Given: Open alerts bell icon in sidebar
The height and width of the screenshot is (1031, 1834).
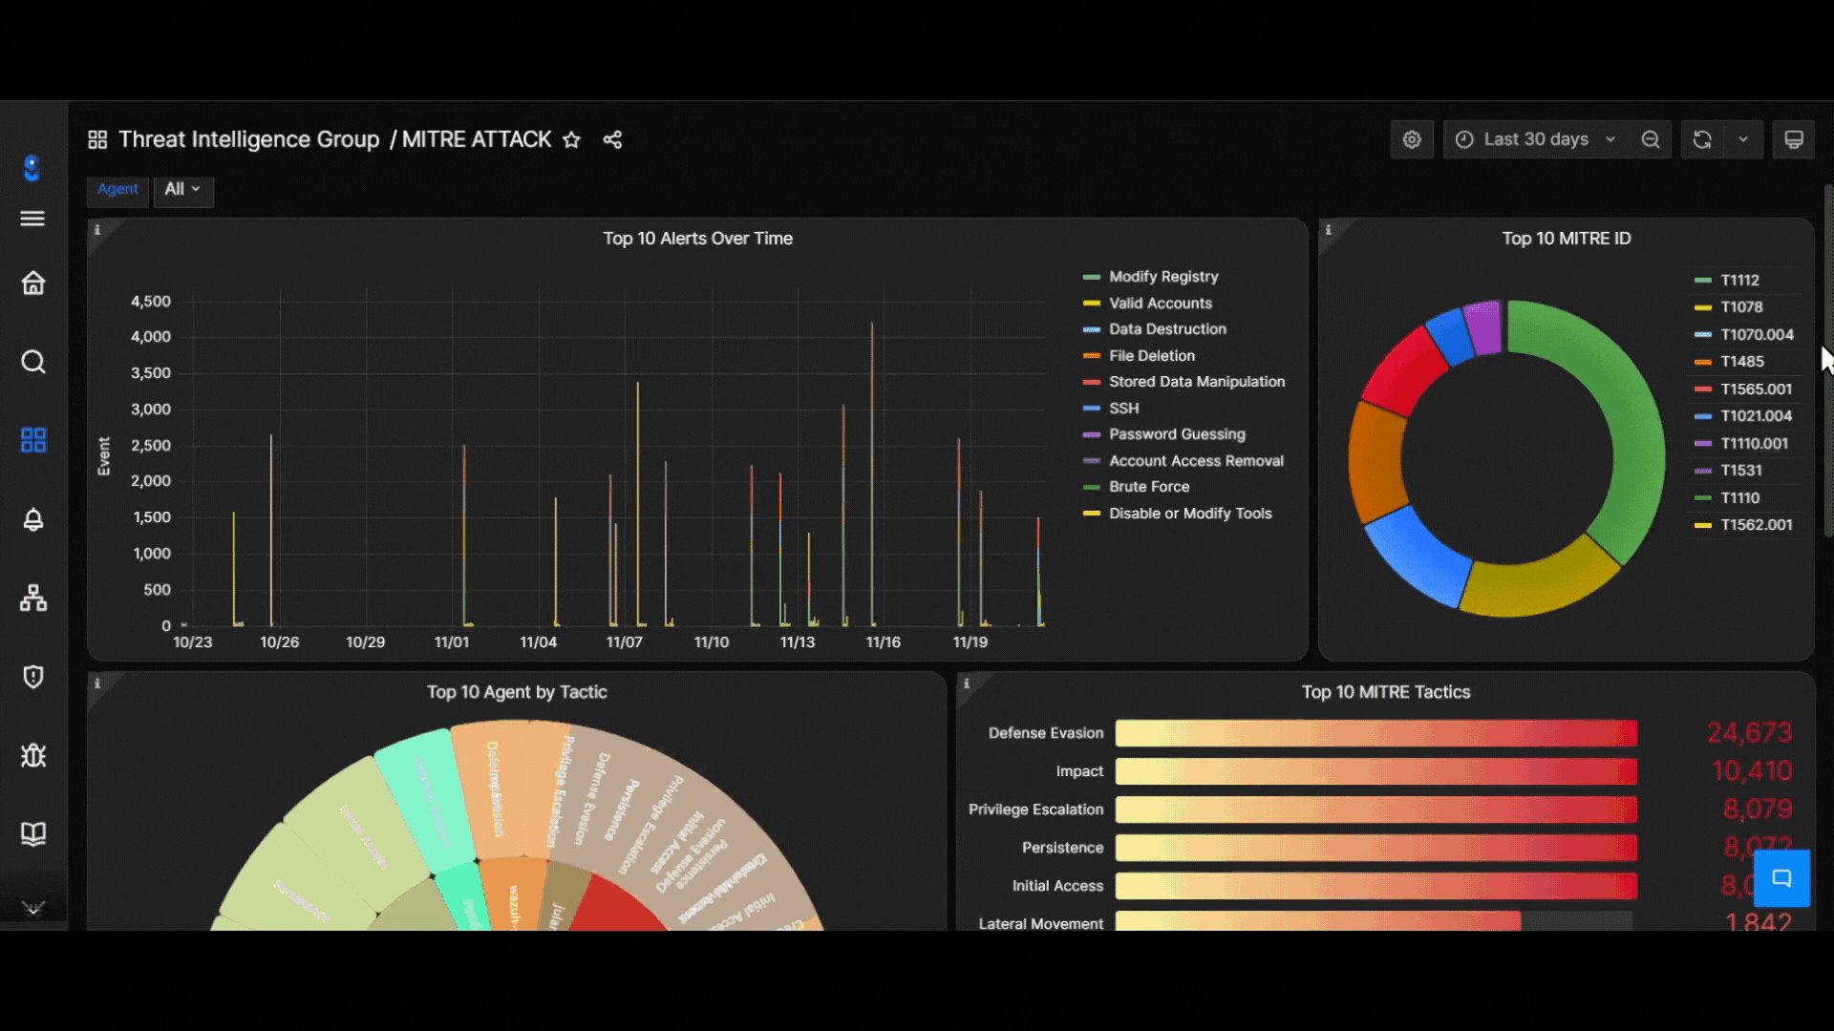Looking at the screenshot, I should [33, 519].
